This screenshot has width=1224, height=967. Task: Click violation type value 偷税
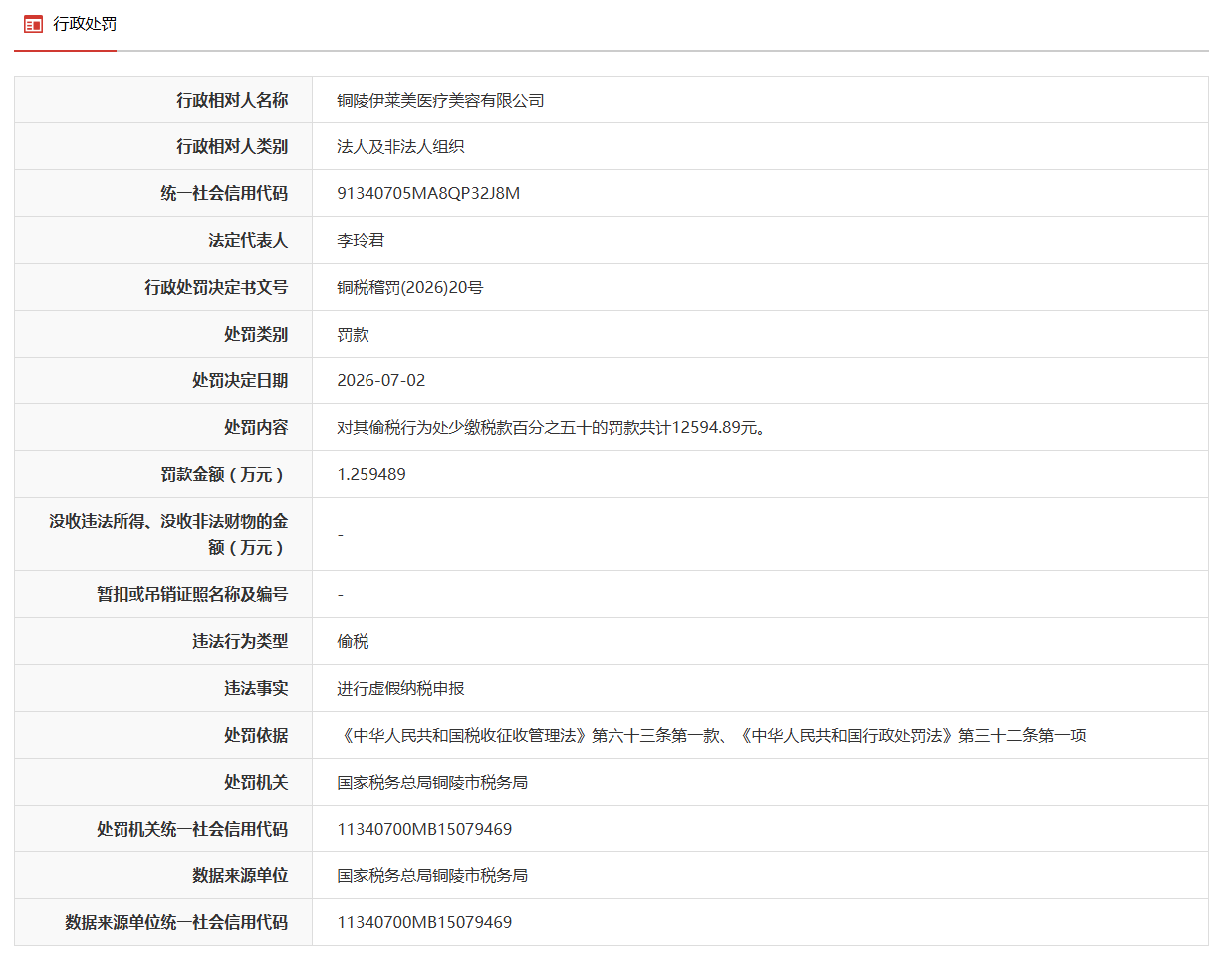pos(353,641)
